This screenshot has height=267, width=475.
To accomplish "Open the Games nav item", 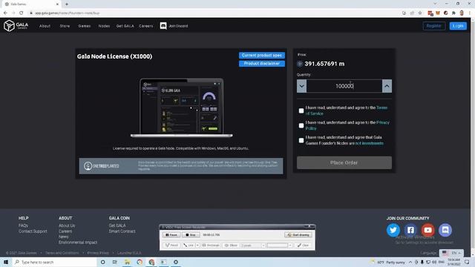I will point(84,26).
